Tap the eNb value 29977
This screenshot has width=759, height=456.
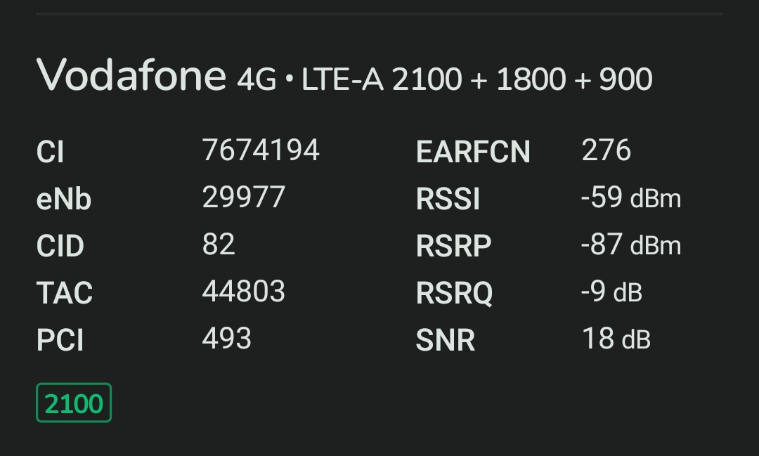(243, 197)
